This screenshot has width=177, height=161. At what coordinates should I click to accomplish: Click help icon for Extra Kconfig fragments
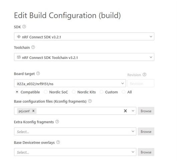57,122
